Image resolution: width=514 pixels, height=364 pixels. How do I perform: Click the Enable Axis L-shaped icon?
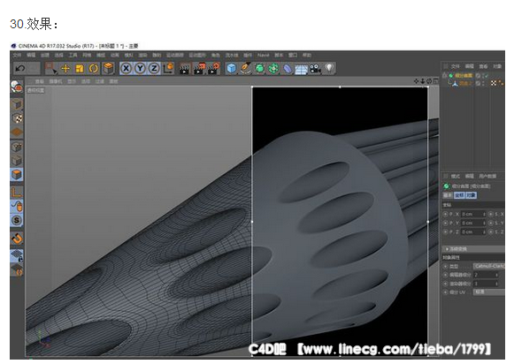tap(17, 193)
